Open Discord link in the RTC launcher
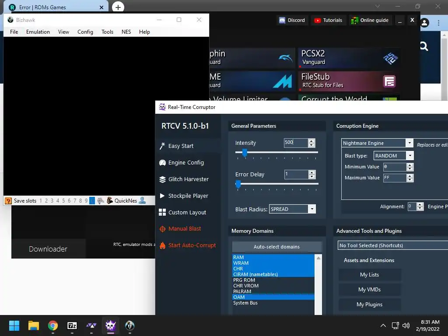The height and width of the screenshot is (336, 448). [292, 20]
